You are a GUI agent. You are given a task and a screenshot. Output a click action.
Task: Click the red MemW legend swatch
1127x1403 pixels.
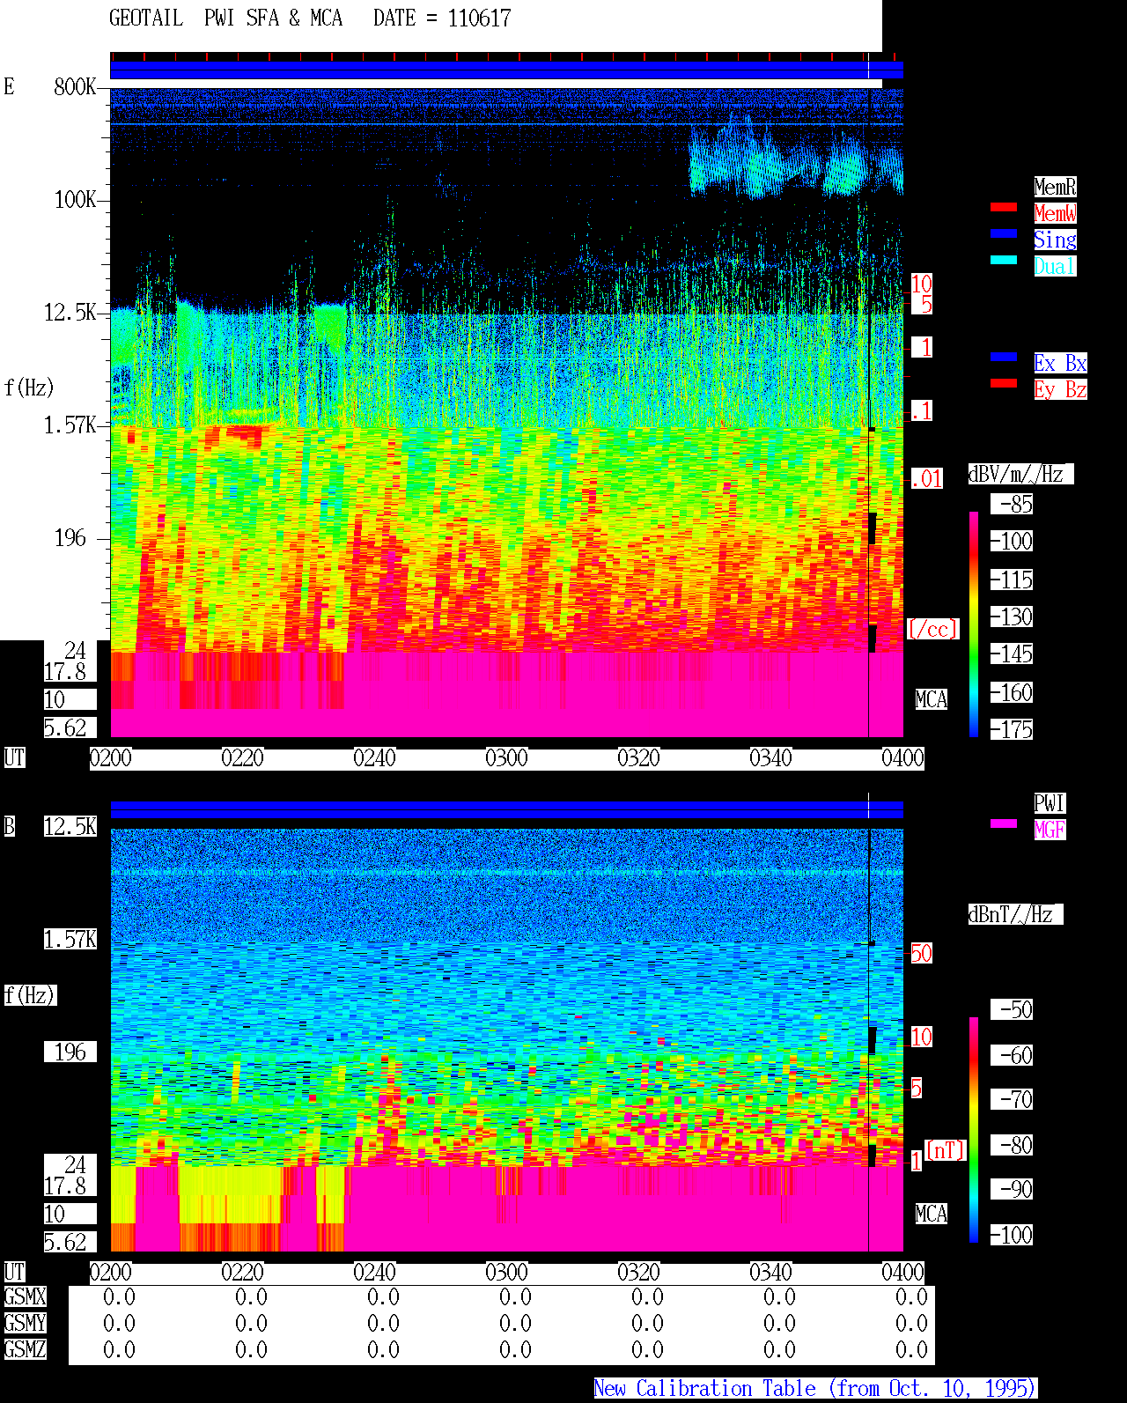(x=1004, y=207)
